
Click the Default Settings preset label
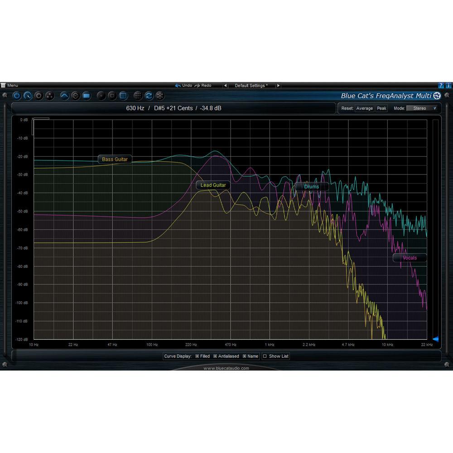point(252,85)
